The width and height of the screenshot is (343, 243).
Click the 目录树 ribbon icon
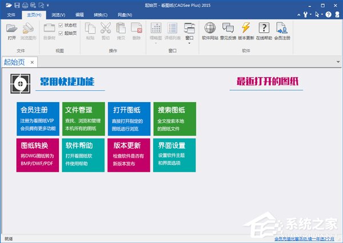tap(49, 31)
